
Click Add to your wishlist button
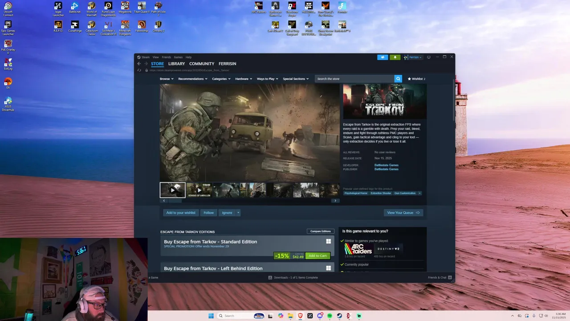181,213
